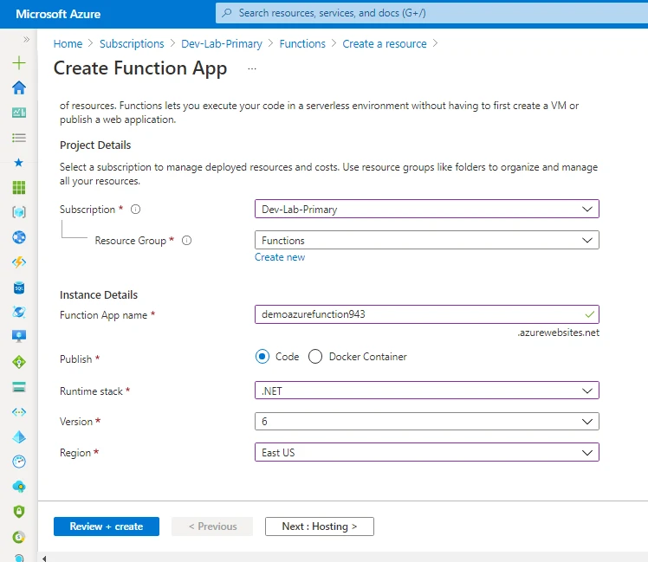Screen dimensions: 648x562
Task: Open the All resources grid icon
Action: pos(19,188)
